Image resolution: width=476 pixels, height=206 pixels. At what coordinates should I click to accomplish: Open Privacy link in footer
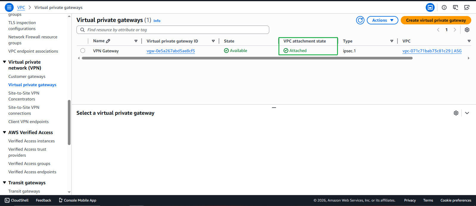point(410,200)
